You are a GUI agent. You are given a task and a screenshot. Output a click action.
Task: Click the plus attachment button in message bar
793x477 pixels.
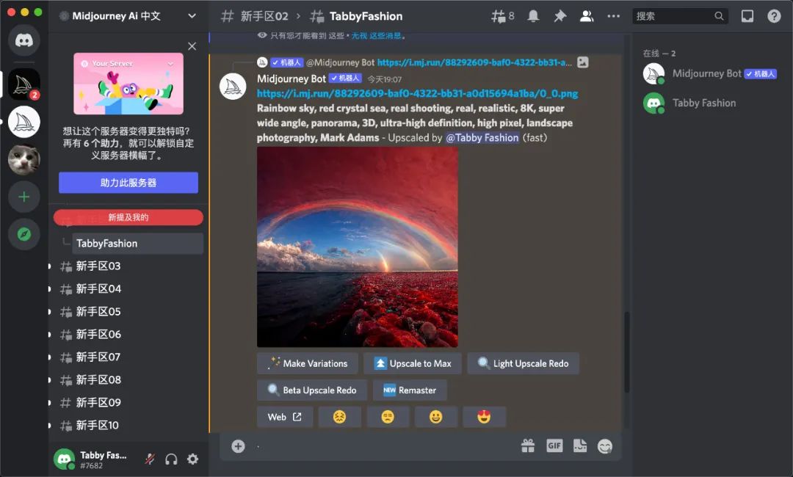[x=238, y=446]
